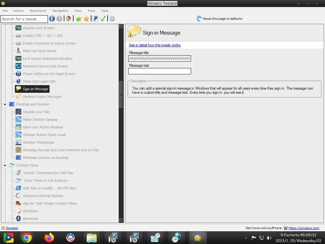Click the export shortcut arrow toolbar icon

point(95,19)
